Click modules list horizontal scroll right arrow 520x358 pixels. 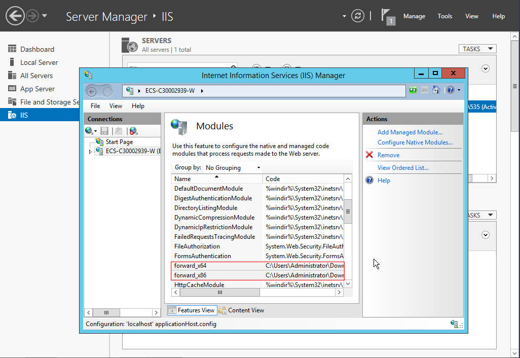(339, 292)
